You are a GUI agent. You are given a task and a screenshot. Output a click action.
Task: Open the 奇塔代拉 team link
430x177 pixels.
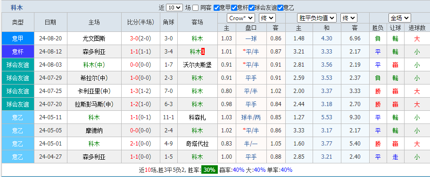pos(197,144)
